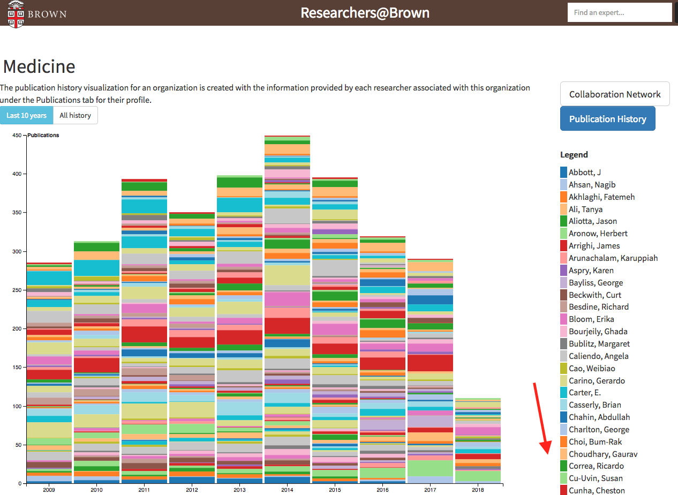Click the Ali, Tanya legend swatch
This screenshot has height=495, width=678.
coord(563,209)
